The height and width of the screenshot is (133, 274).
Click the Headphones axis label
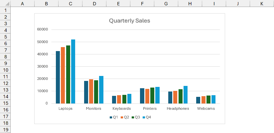coord(178,108)
